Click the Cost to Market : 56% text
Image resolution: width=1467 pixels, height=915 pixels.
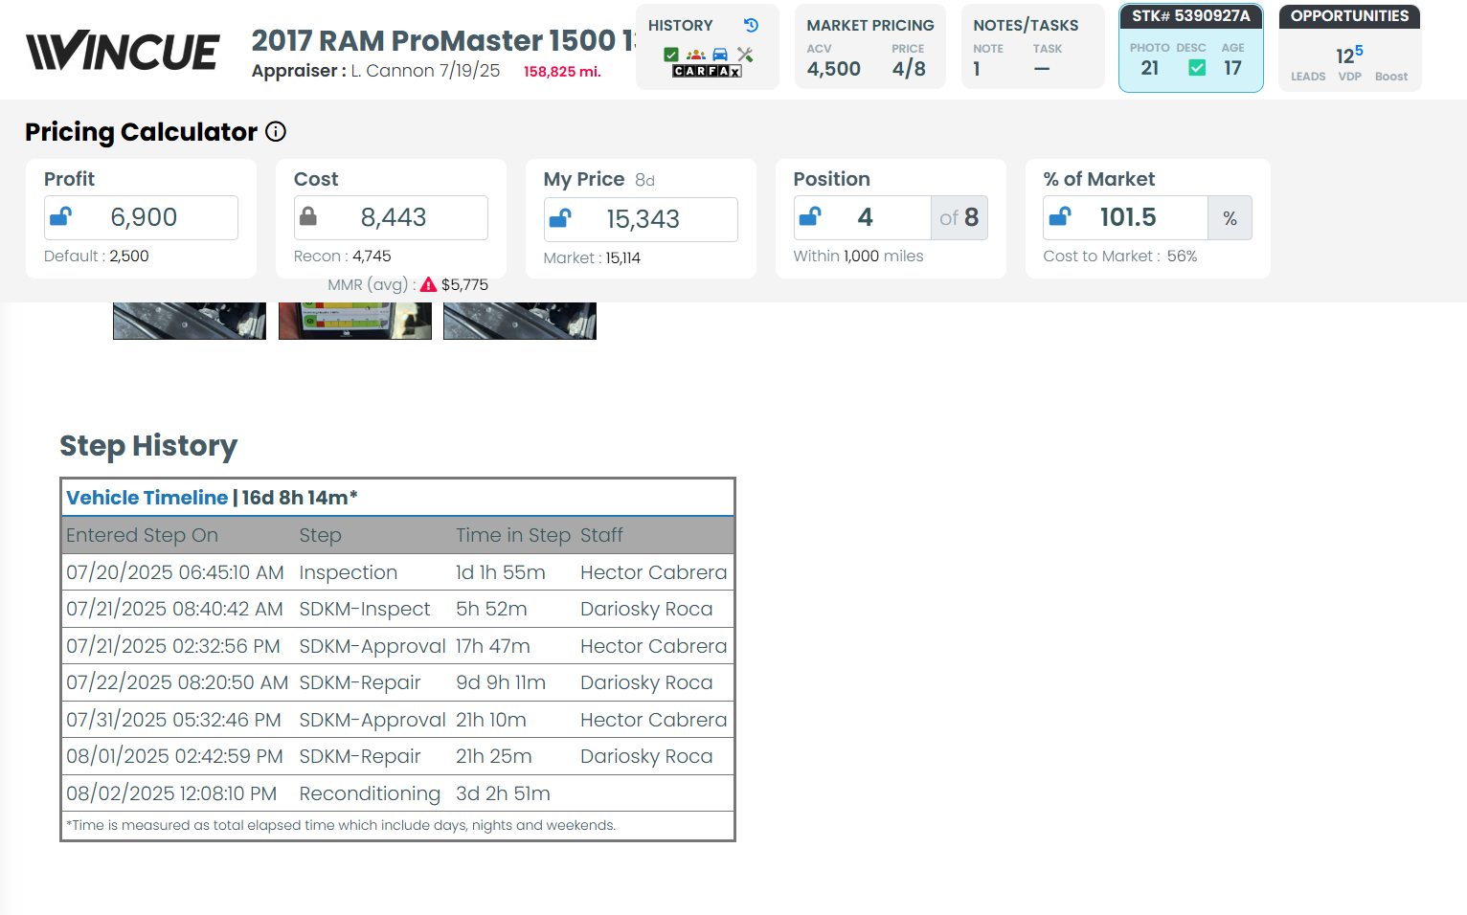[1120, 257]
